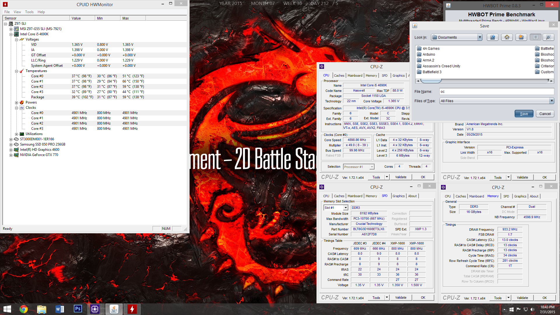The image size is (560, 315).
Task: Switch to Java HWBOT Prime taskbar icon
Action: (114, 309)
